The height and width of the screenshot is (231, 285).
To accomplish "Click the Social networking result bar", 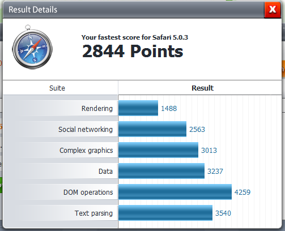I will point(152,129).
